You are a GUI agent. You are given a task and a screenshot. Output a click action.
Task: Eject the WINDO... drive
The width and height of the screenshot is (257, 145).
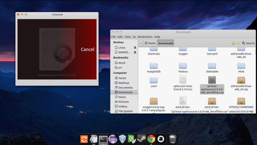click(x=135, y=52)
